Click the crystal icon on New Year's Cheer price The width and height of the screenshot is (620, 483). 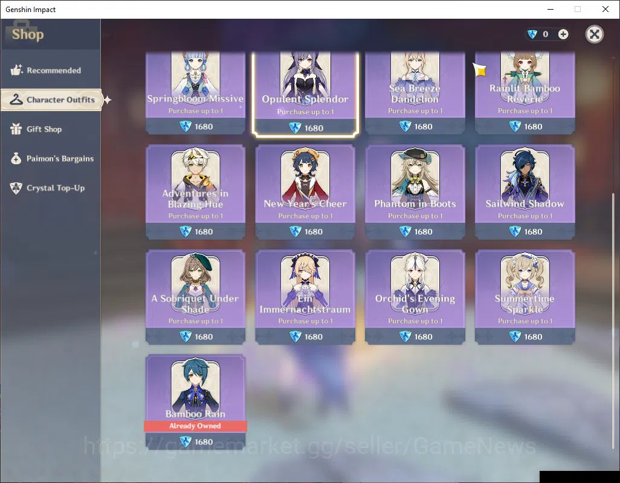pos(295,231)
